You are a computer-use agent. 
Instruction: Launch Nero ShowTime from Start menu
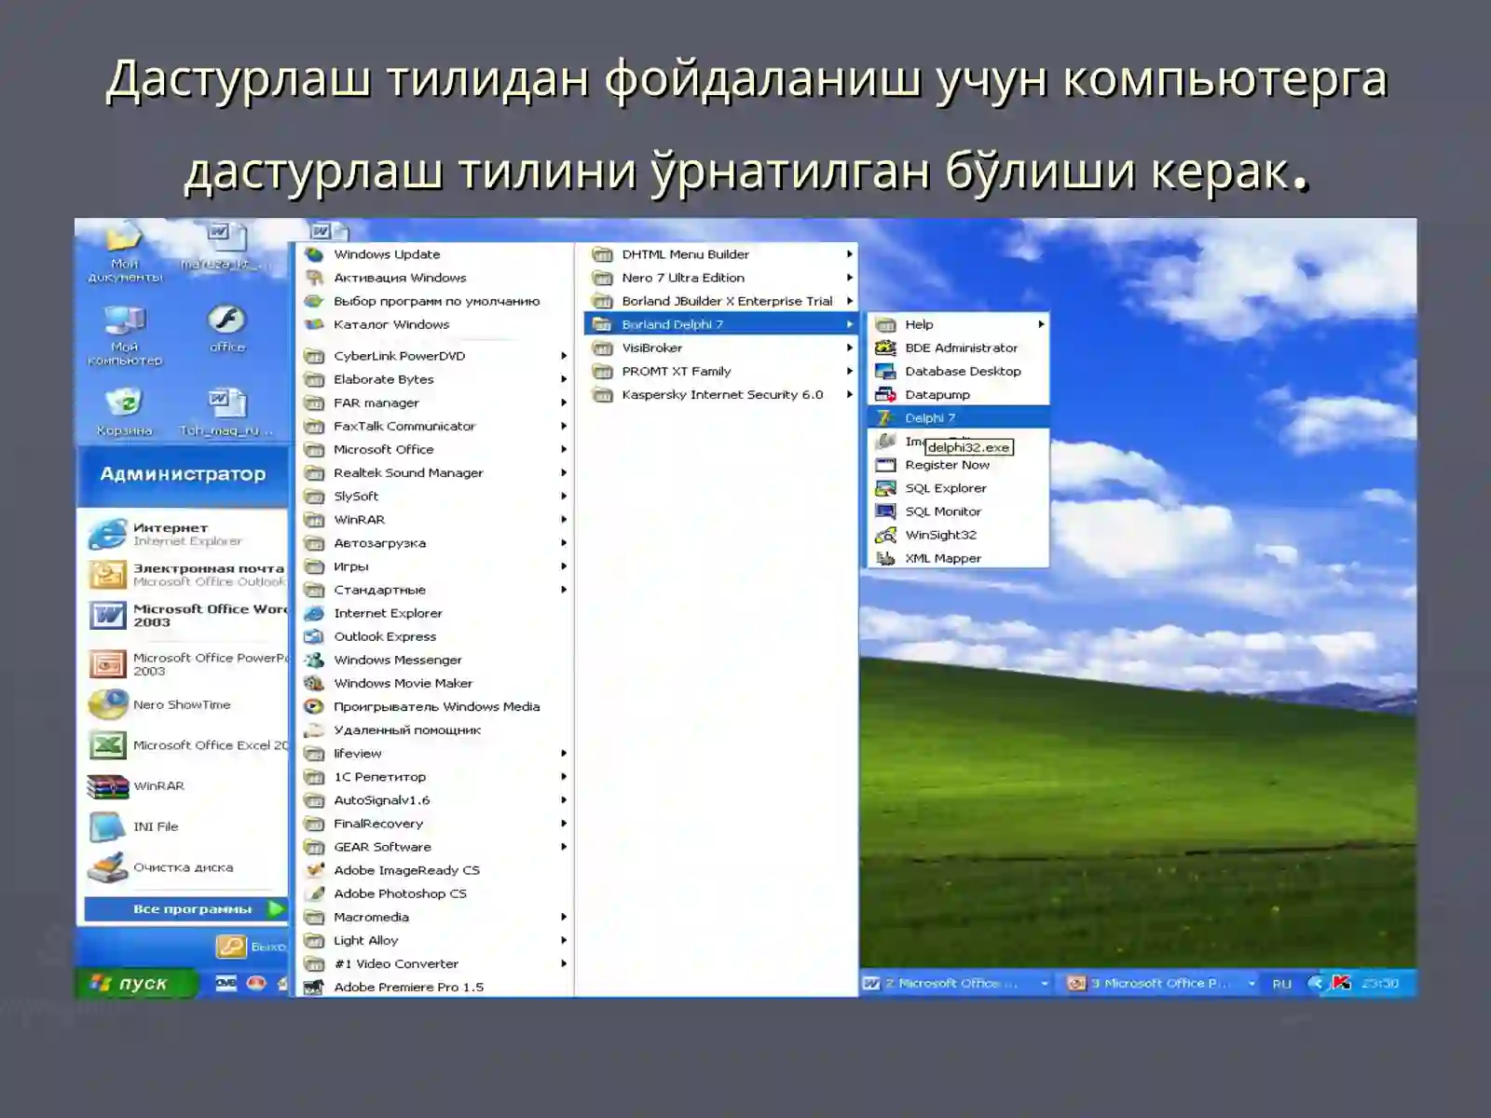point(186,704)
